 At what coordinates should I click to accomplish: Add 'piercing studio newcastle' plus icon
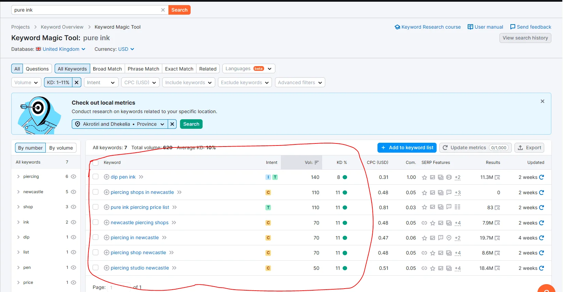pos(107,268)
